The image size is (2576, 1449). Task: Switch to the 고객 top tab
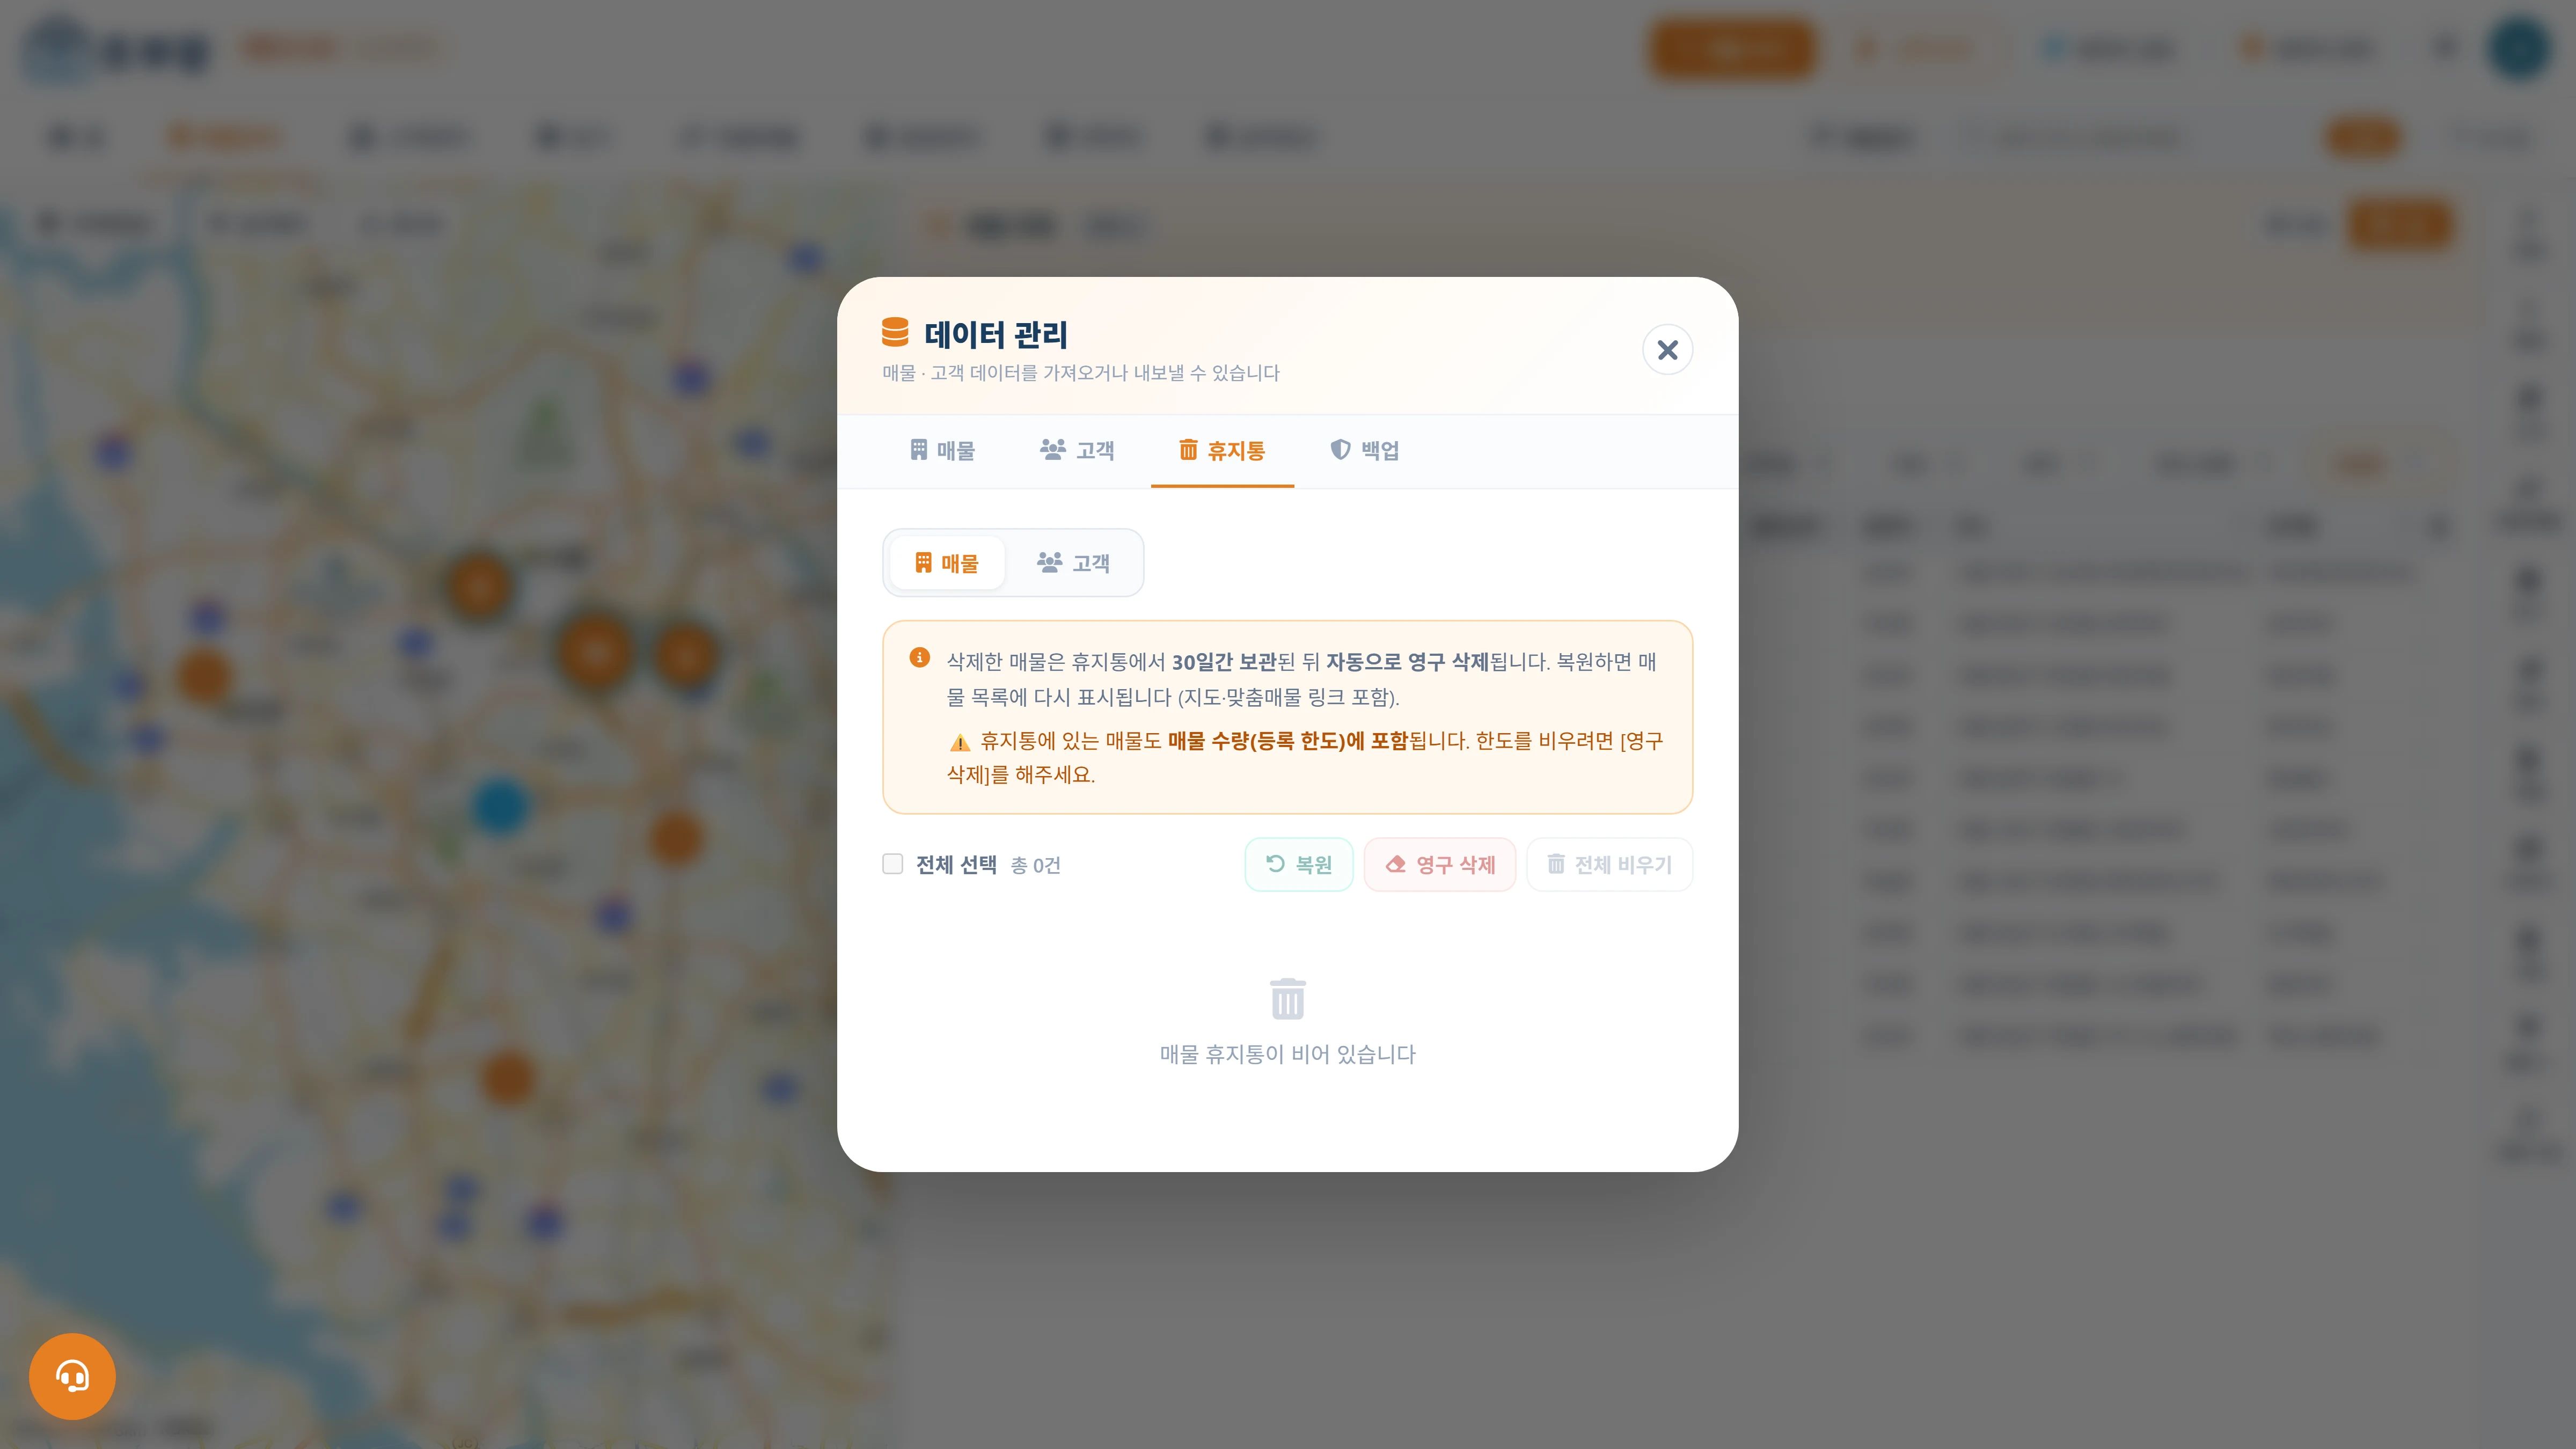pyautogui.click(x=1077, y=451)
